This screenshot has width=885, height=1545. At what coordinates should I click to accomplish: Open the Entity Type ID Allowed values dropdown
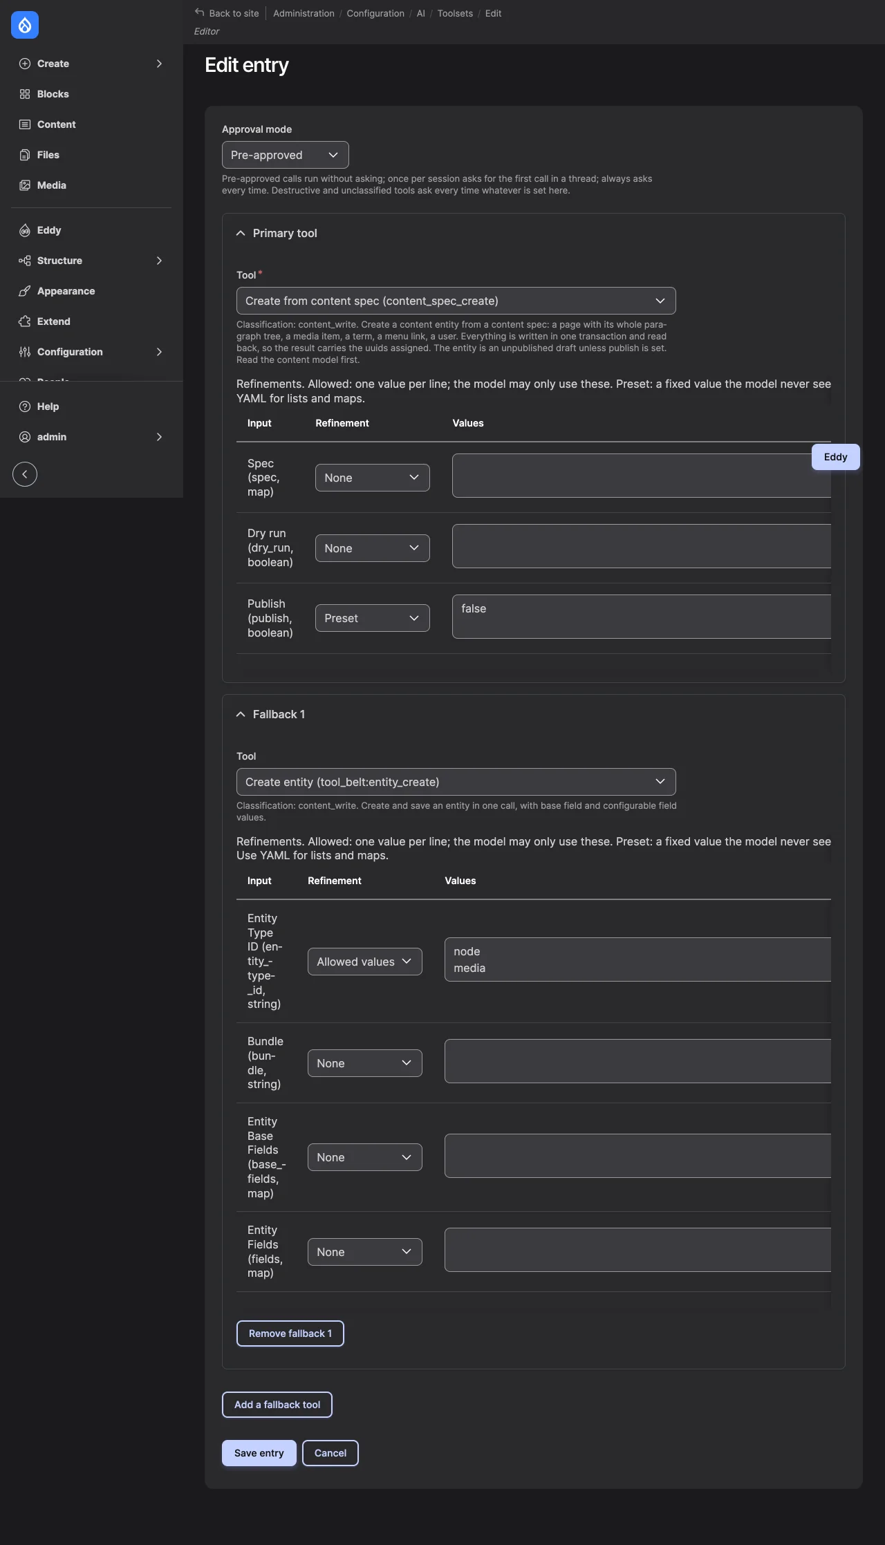click(364, 962)
